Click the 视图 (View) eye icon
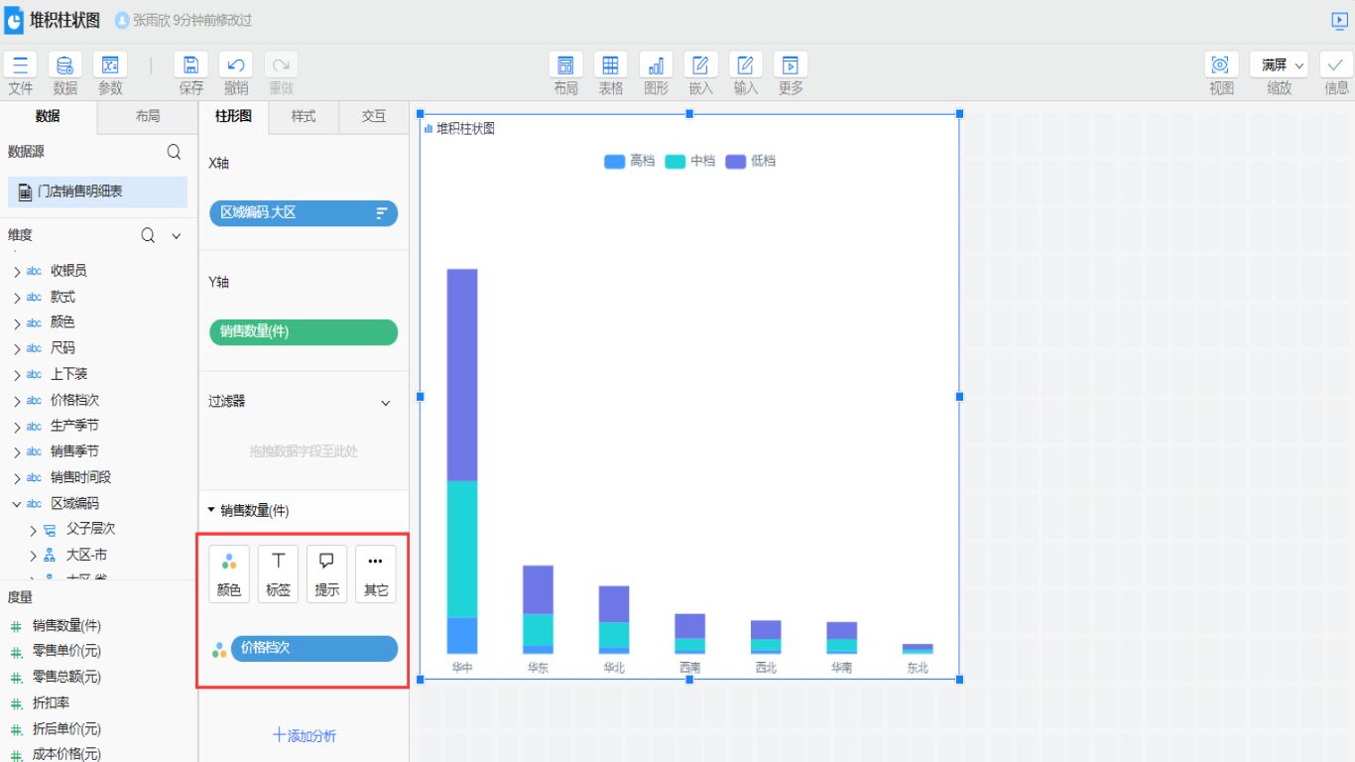Viewport: 1355px width, 762px height. (x=1221, y=65)
